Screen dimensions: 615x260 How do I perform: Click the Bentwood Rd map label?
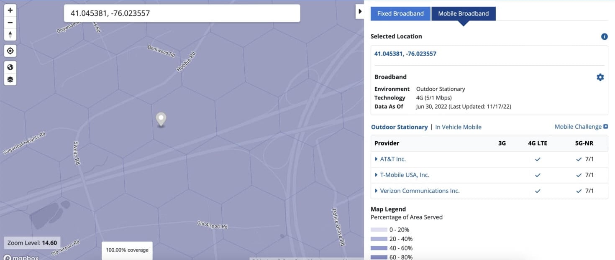161,51
